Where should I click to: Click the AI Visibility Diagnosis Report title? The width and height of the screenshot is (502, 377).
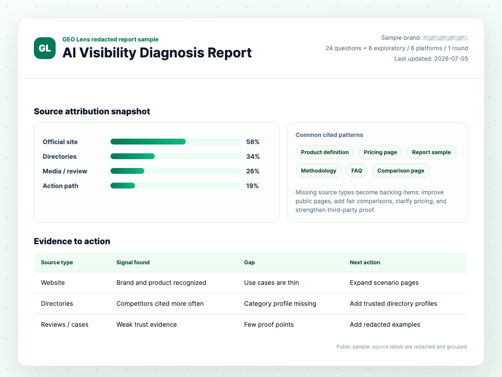(x=157, y=53)
